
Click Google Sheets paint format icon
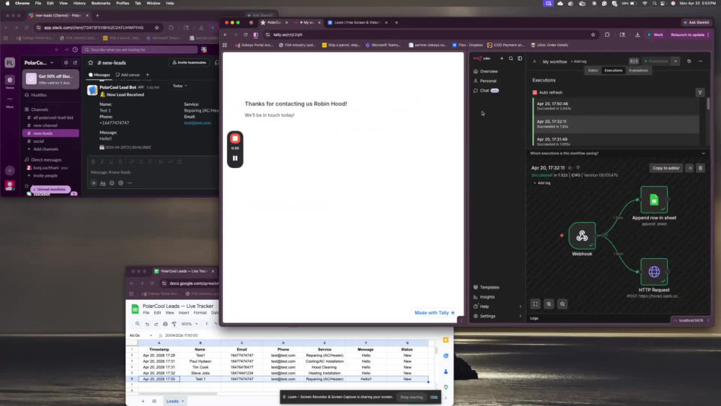point(174,324)
